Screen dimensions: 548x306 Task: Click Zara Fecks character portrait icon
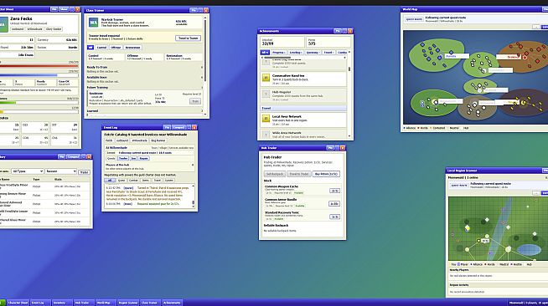coord(3,24)
